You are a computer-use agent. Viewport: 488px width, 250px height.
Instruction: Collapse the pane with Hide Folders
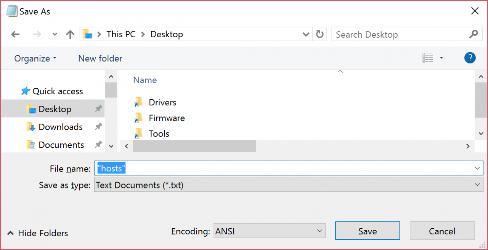tap(37, 233)
